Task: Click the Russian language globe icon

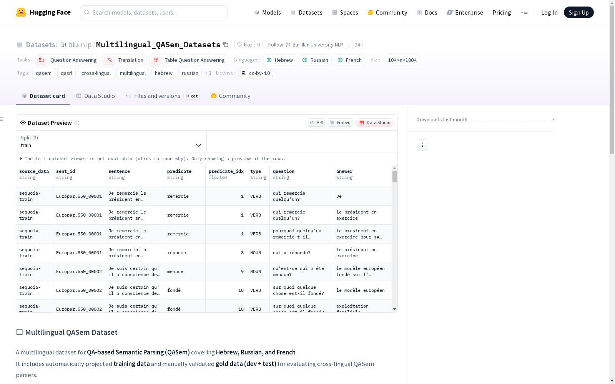Action: (x=305, y=60)
